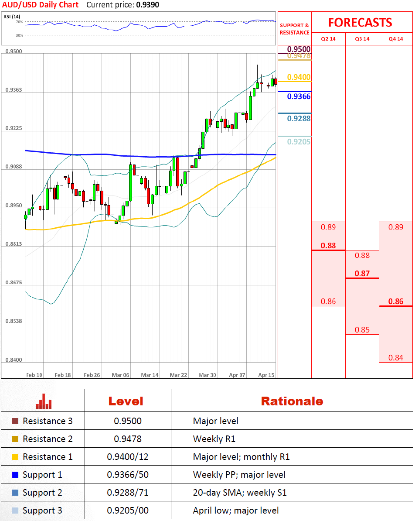Click the RSI 70% threshold label

pos(19,22)
